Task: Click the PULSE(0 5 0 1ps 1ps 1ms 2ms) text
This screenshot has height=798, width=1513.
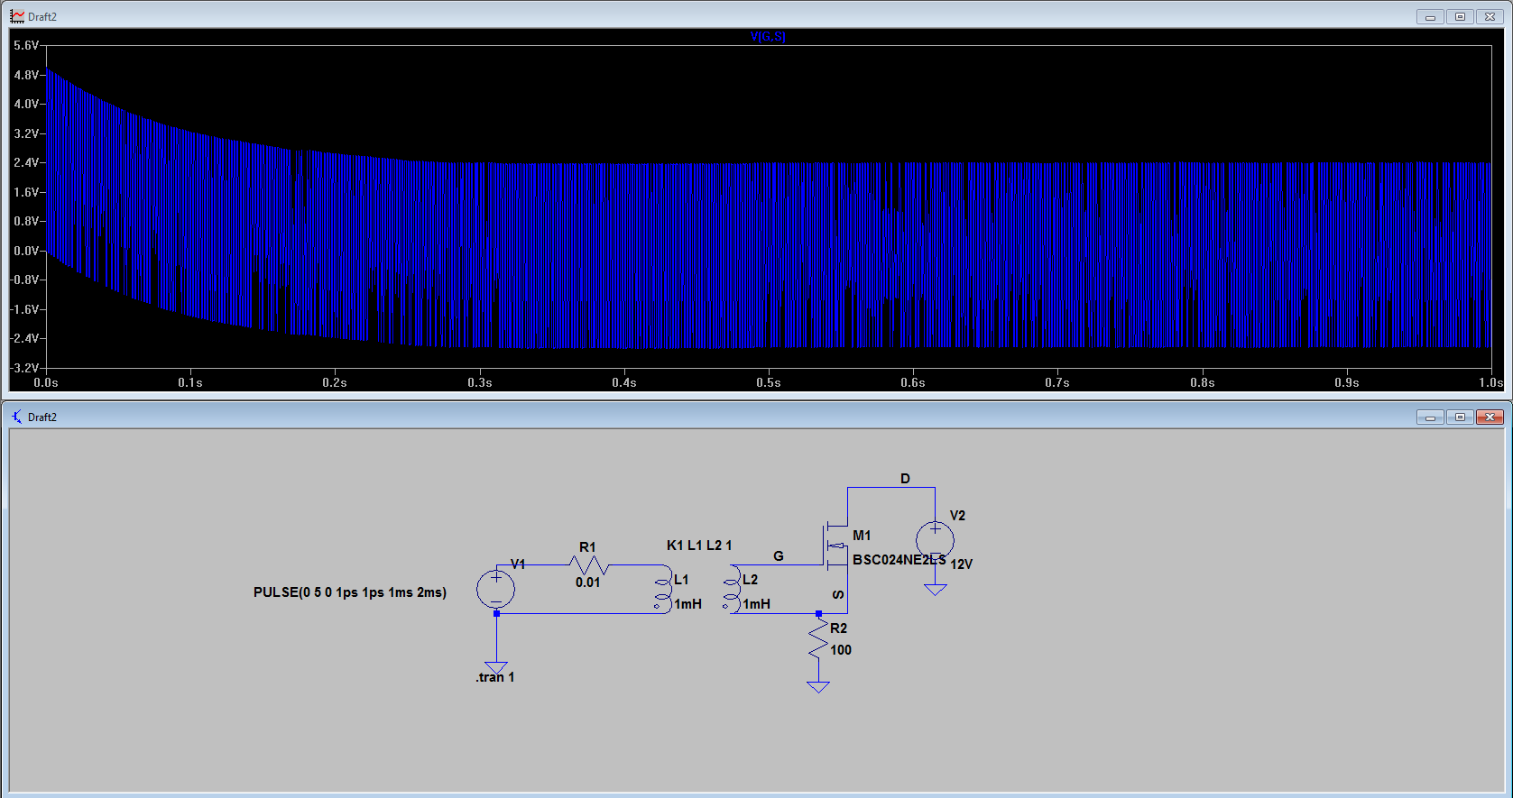Action: pyautogui.click(x=350, y=592)
